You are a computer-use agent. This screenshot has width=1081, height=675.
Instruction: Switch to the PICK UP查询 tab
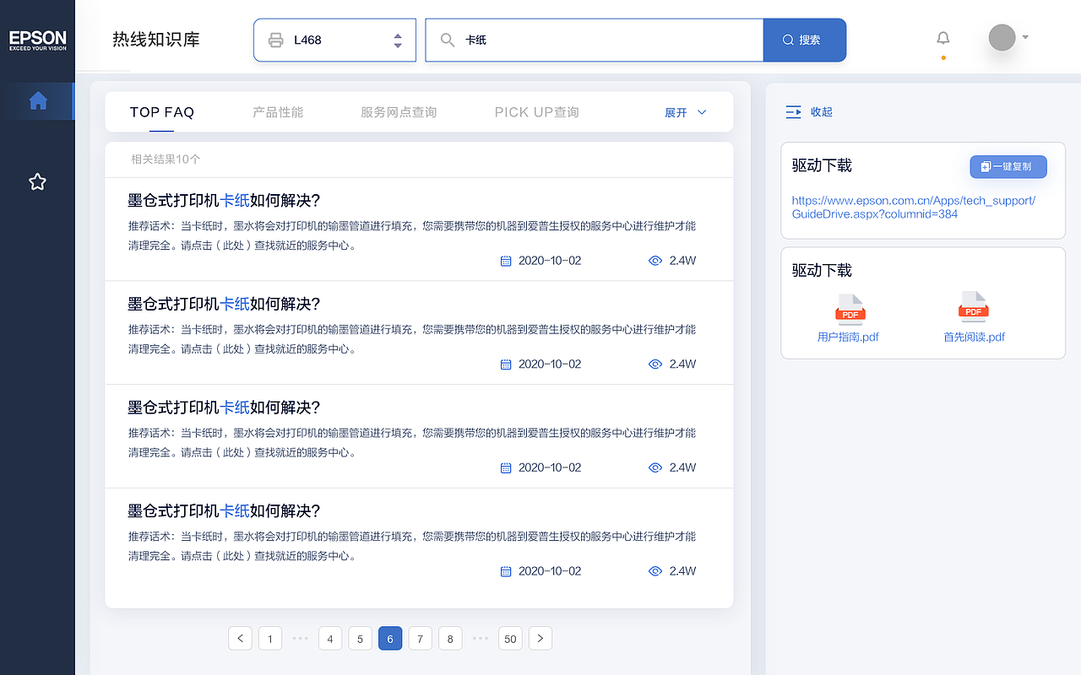tap(537, 112)
